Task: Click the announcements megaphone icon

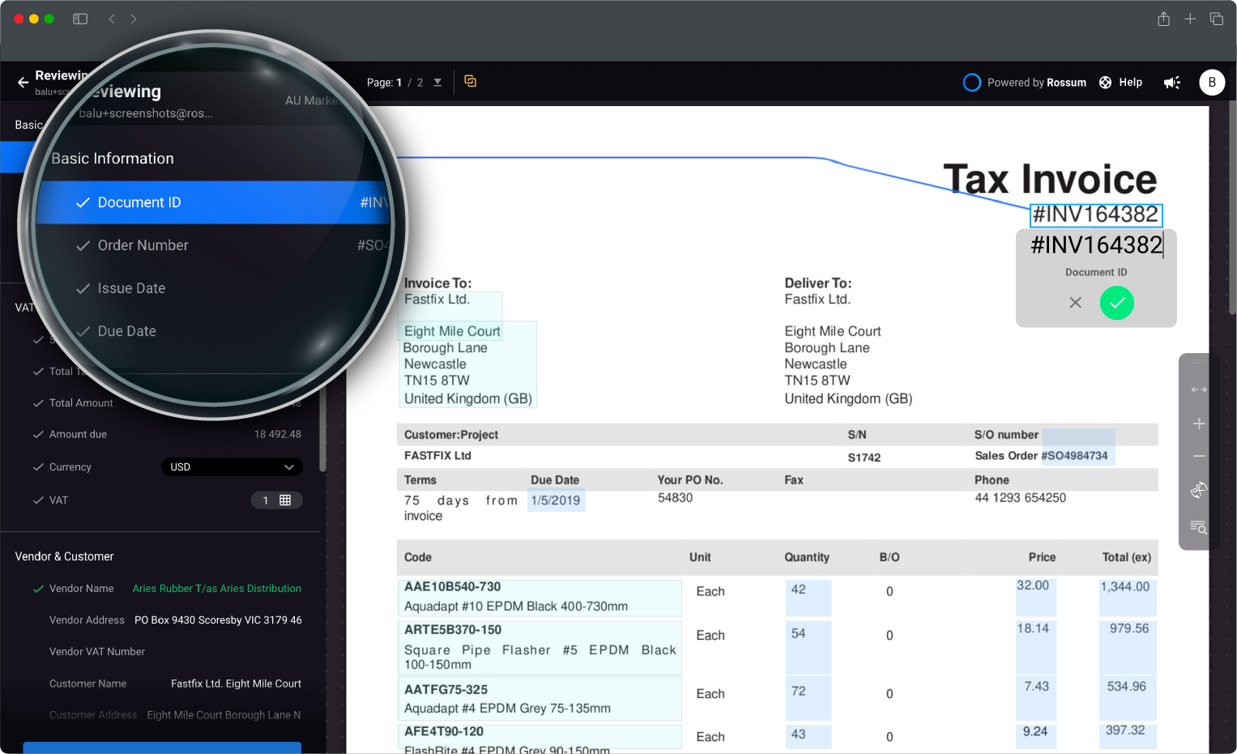Action: click(1171, 83)
